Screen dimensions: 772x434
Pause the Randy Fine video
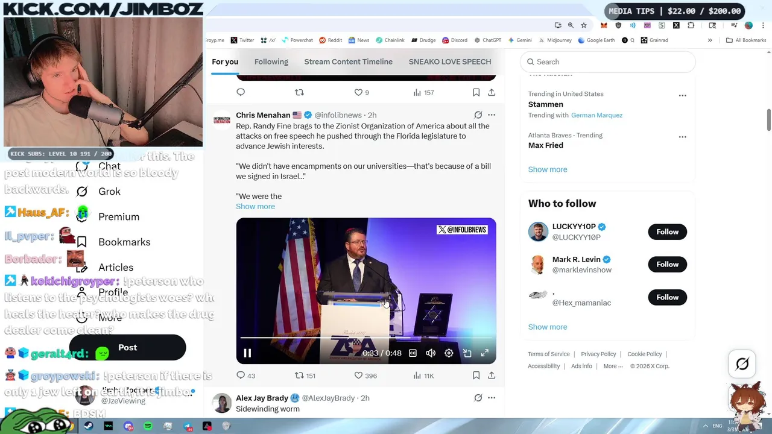247,353
